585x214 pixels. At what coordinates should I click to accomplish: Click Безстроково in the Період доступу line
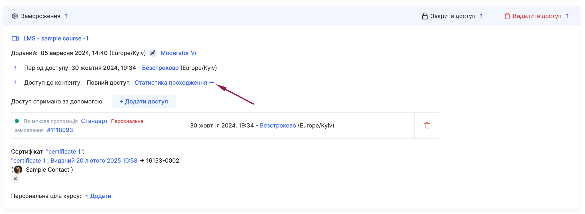160,68
